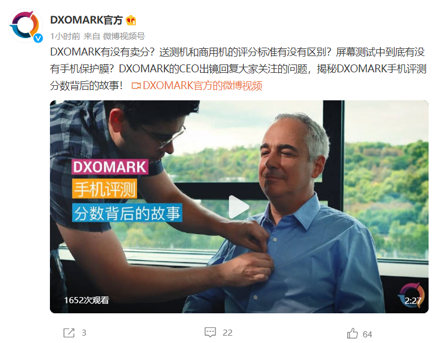Image resolution: width=437 pixels, height=343 pixels.
Task: Click the 微博视频号 source link
Action: point(124,36)
